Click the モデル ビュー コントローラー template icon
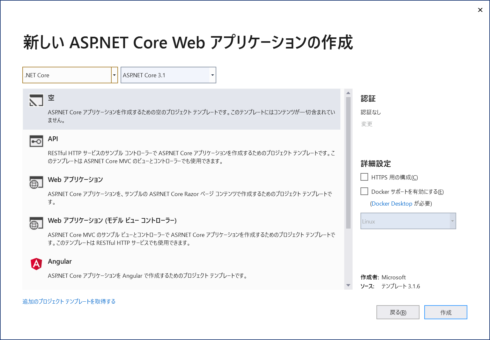This screenshot has width=490, height=340. click(x=36, y=223)
